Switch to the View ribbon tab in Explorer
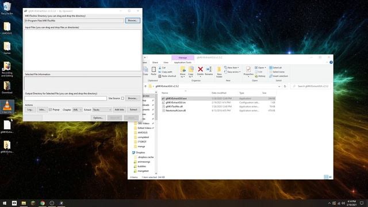The width and height of the screenshot is (368, 207). pos(166,63)
